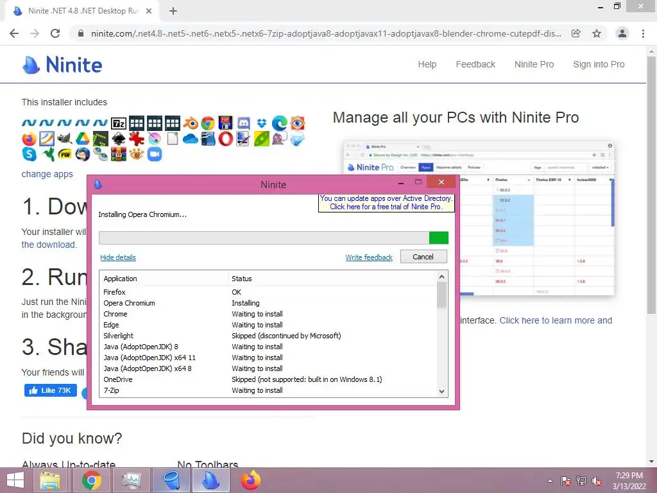Click Sign into Pro
Viewport: 657px width, 493px height.
coord(599,64)
